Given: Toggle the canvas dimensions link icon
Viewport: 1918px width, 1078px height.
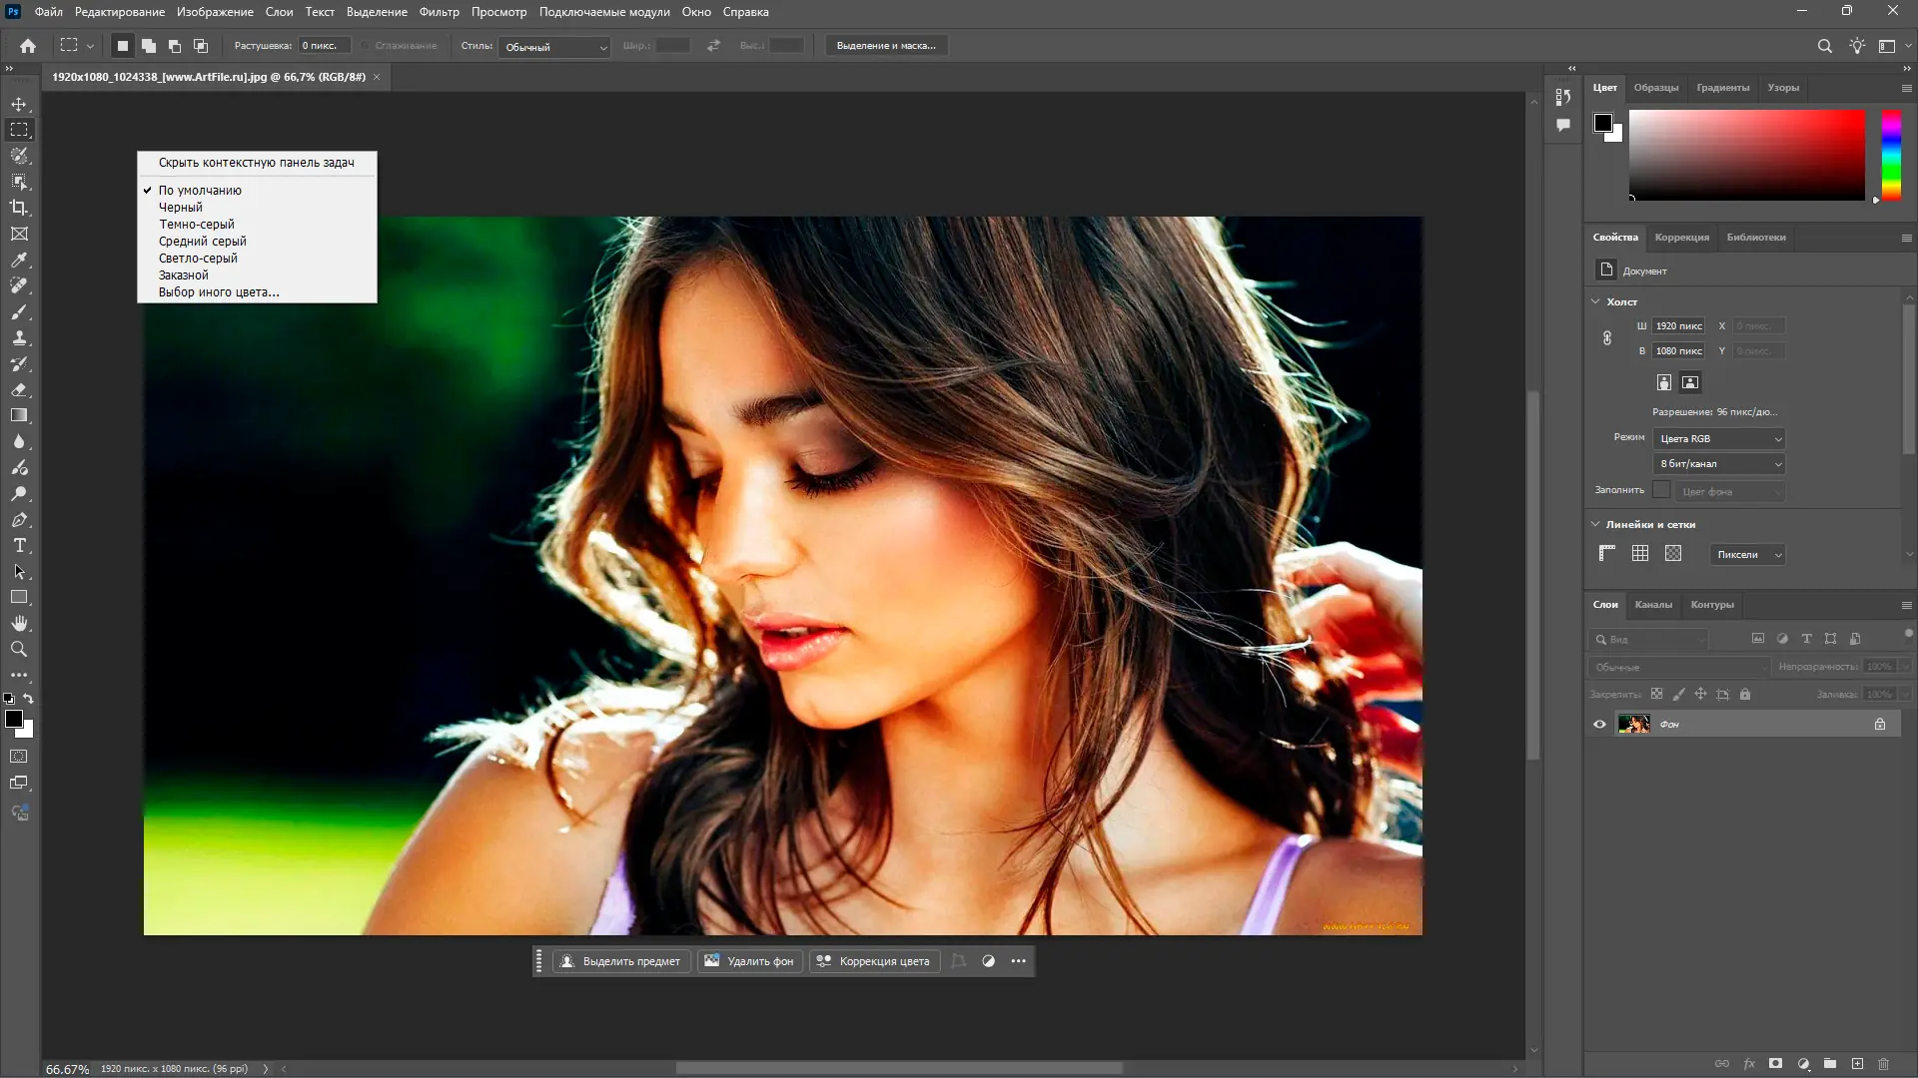Looking at the screenshot, I should coord(1607,338).
